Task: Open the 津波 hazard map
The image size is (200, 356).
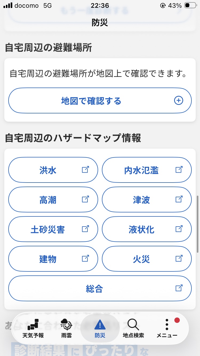Action: (x=147, y=200)
